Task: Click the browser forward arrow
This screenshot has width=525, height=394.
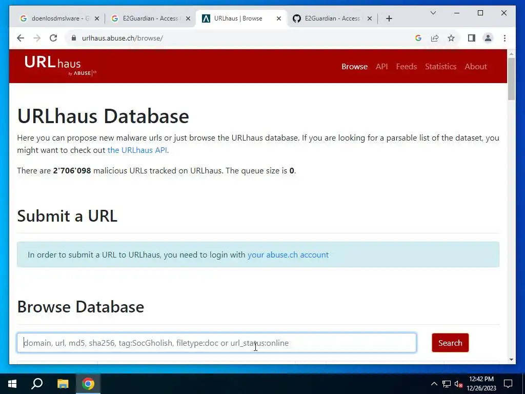Action: point(37,38)
